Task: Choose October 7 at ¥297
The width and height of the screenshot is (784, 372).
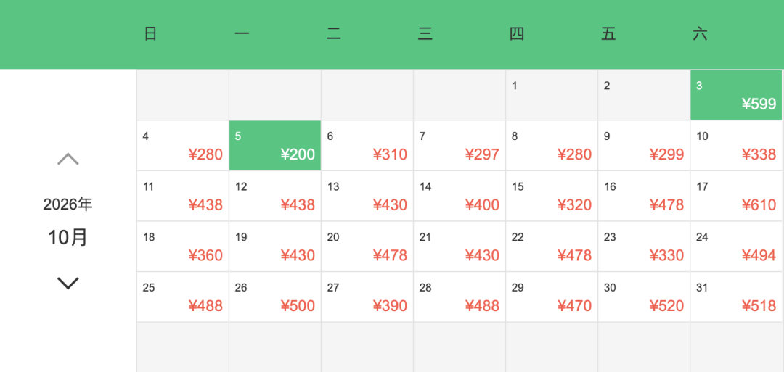Action: click(460, 145)
